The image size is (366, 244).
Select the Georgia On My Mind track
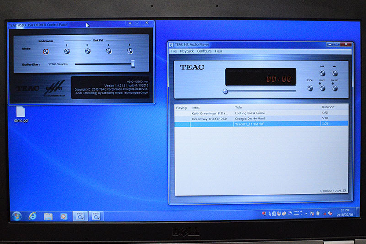click(250, 119)
